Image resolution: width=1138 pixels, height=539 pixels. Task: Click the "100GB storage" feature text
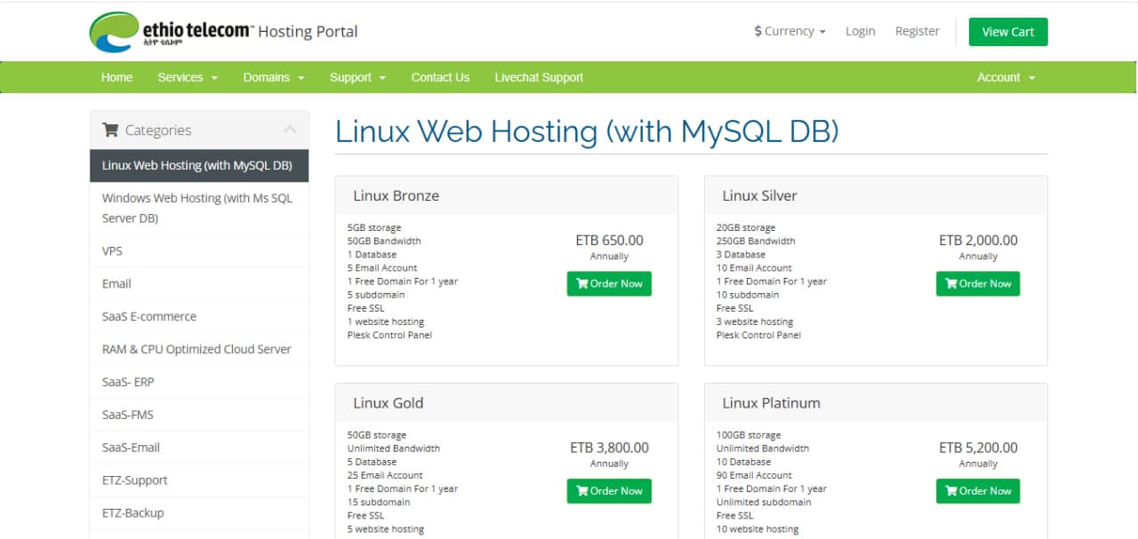coord(749,436)
